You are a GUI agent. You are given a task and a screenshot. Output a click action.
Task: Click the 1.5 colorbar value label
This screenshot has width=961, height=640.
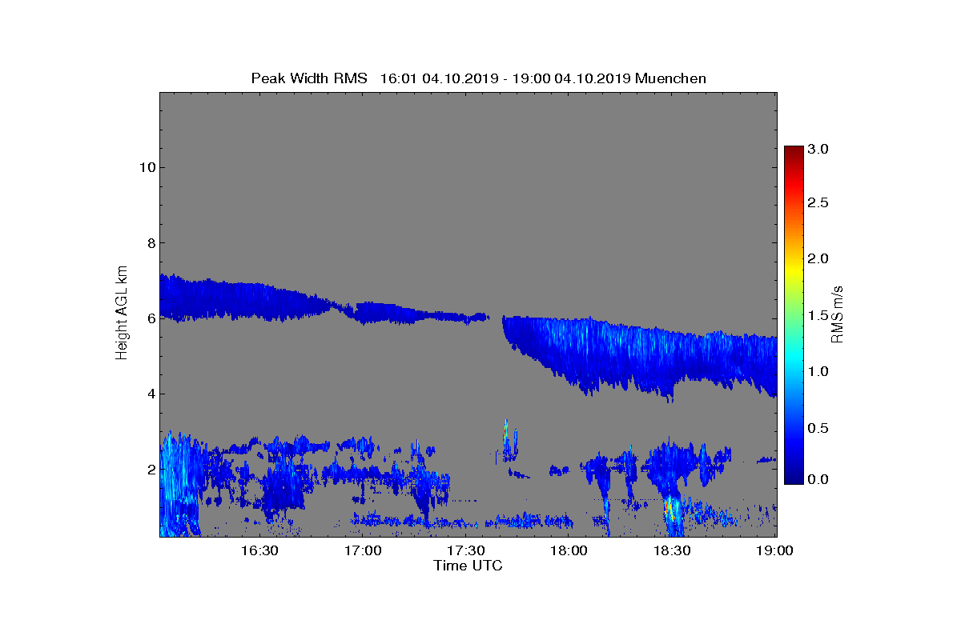coord(818,316)
